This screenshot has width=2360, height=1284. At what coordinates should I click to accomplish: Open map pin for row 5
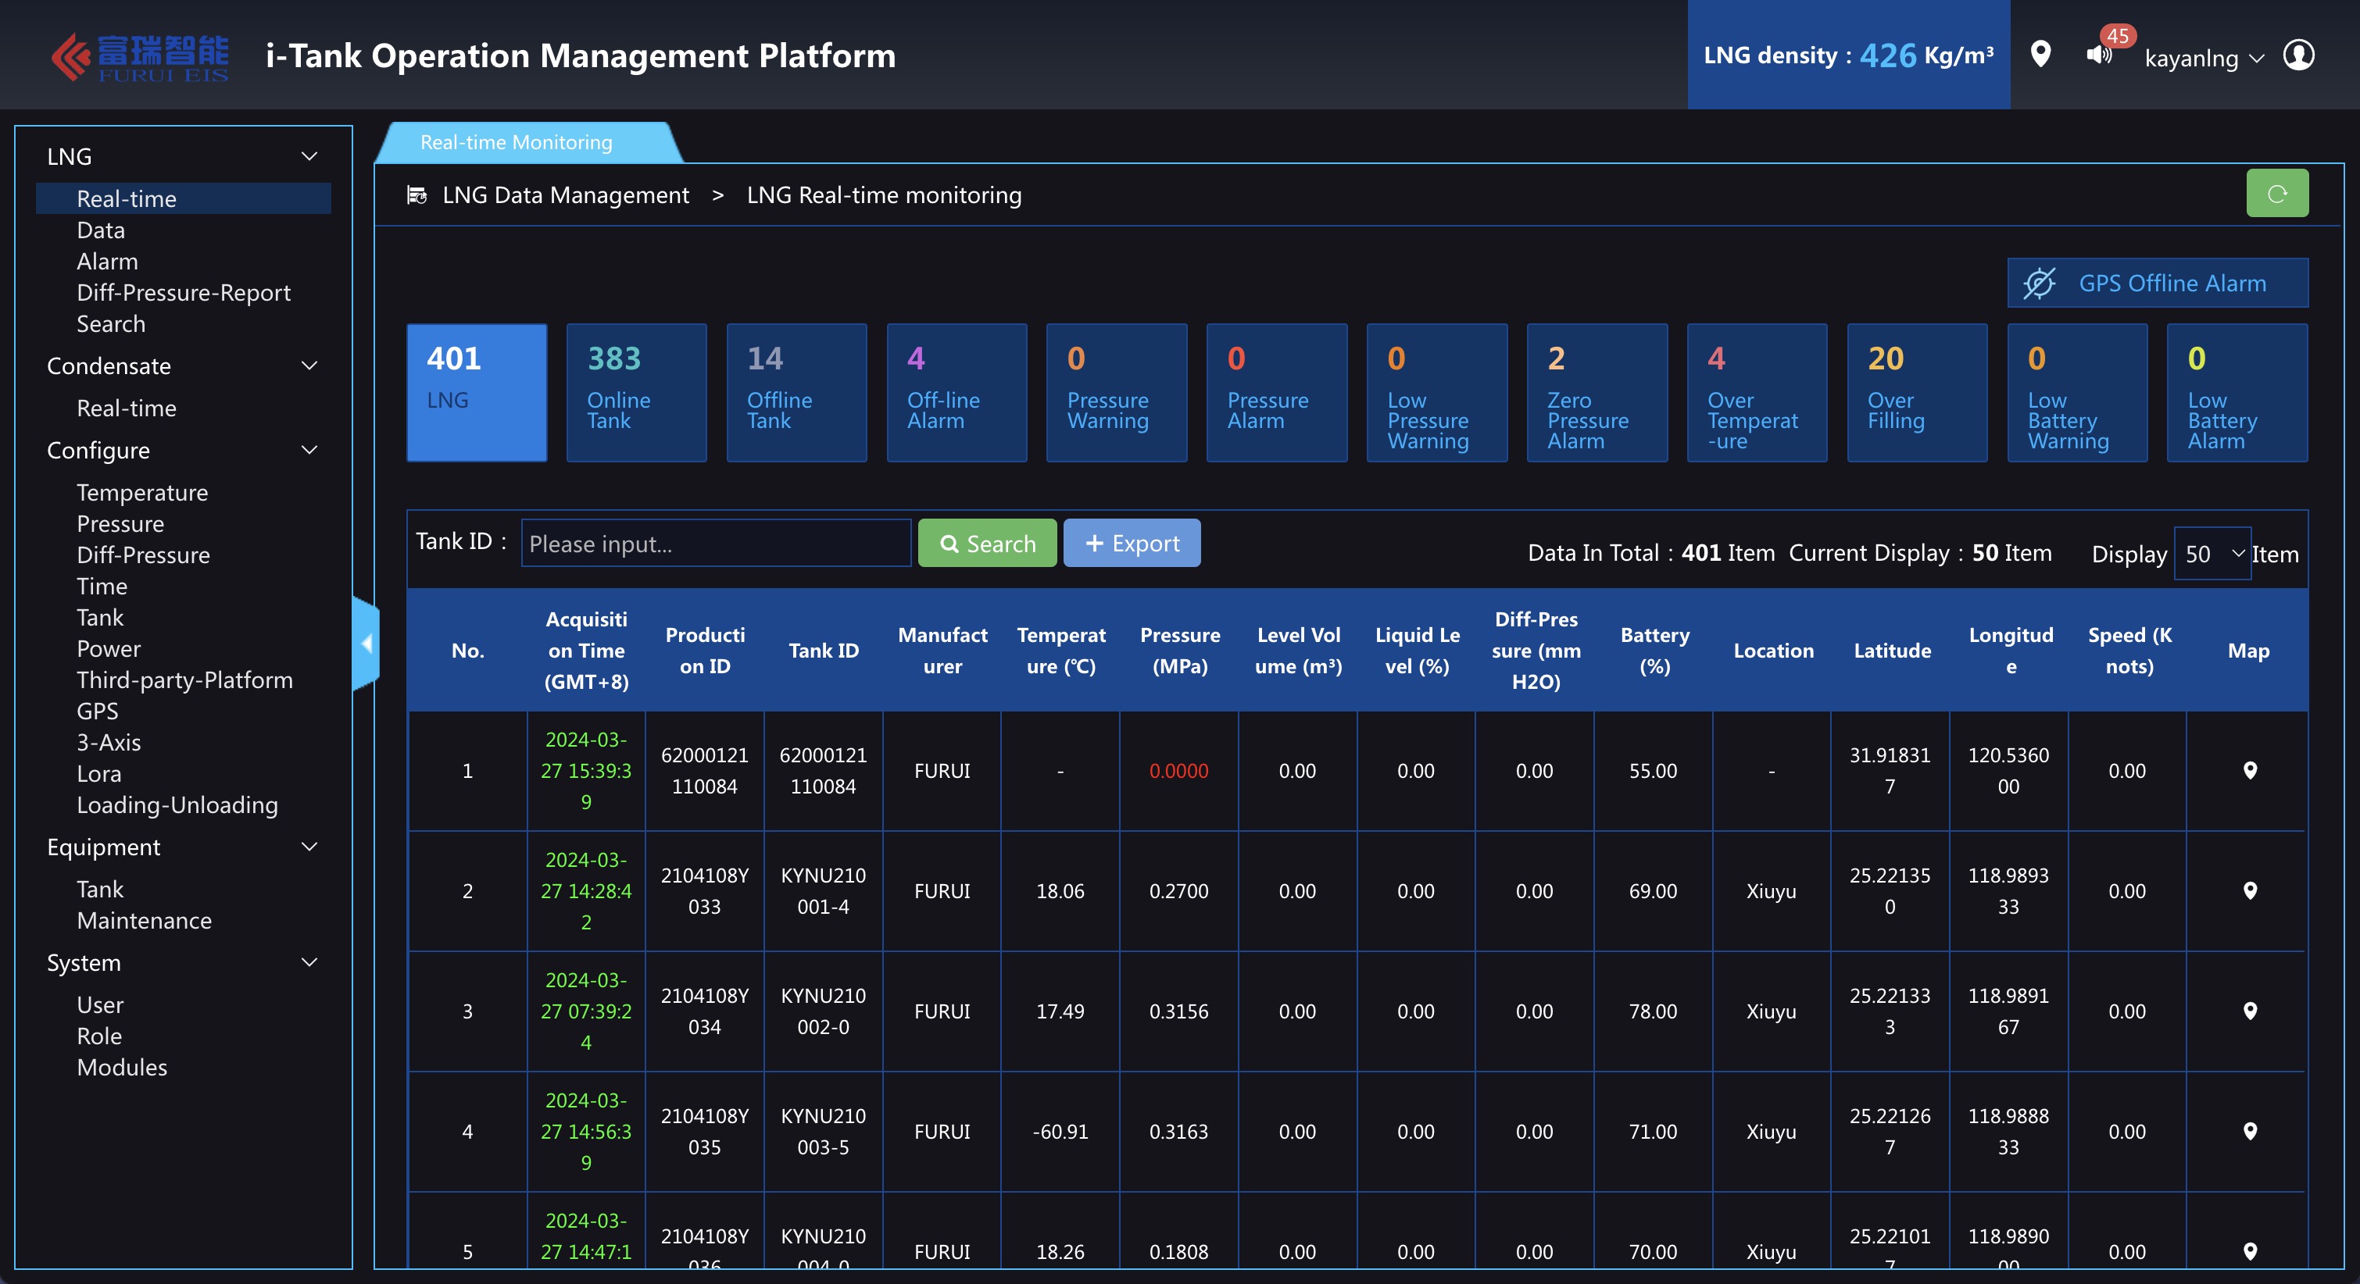2249,1251
